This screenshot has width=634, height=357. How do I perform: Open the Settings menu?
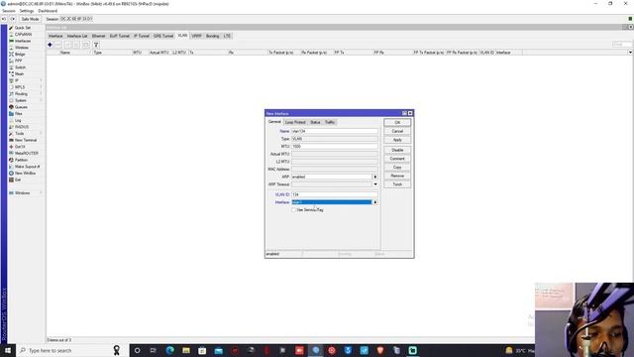pyautogui.click(x=27, y=11)
